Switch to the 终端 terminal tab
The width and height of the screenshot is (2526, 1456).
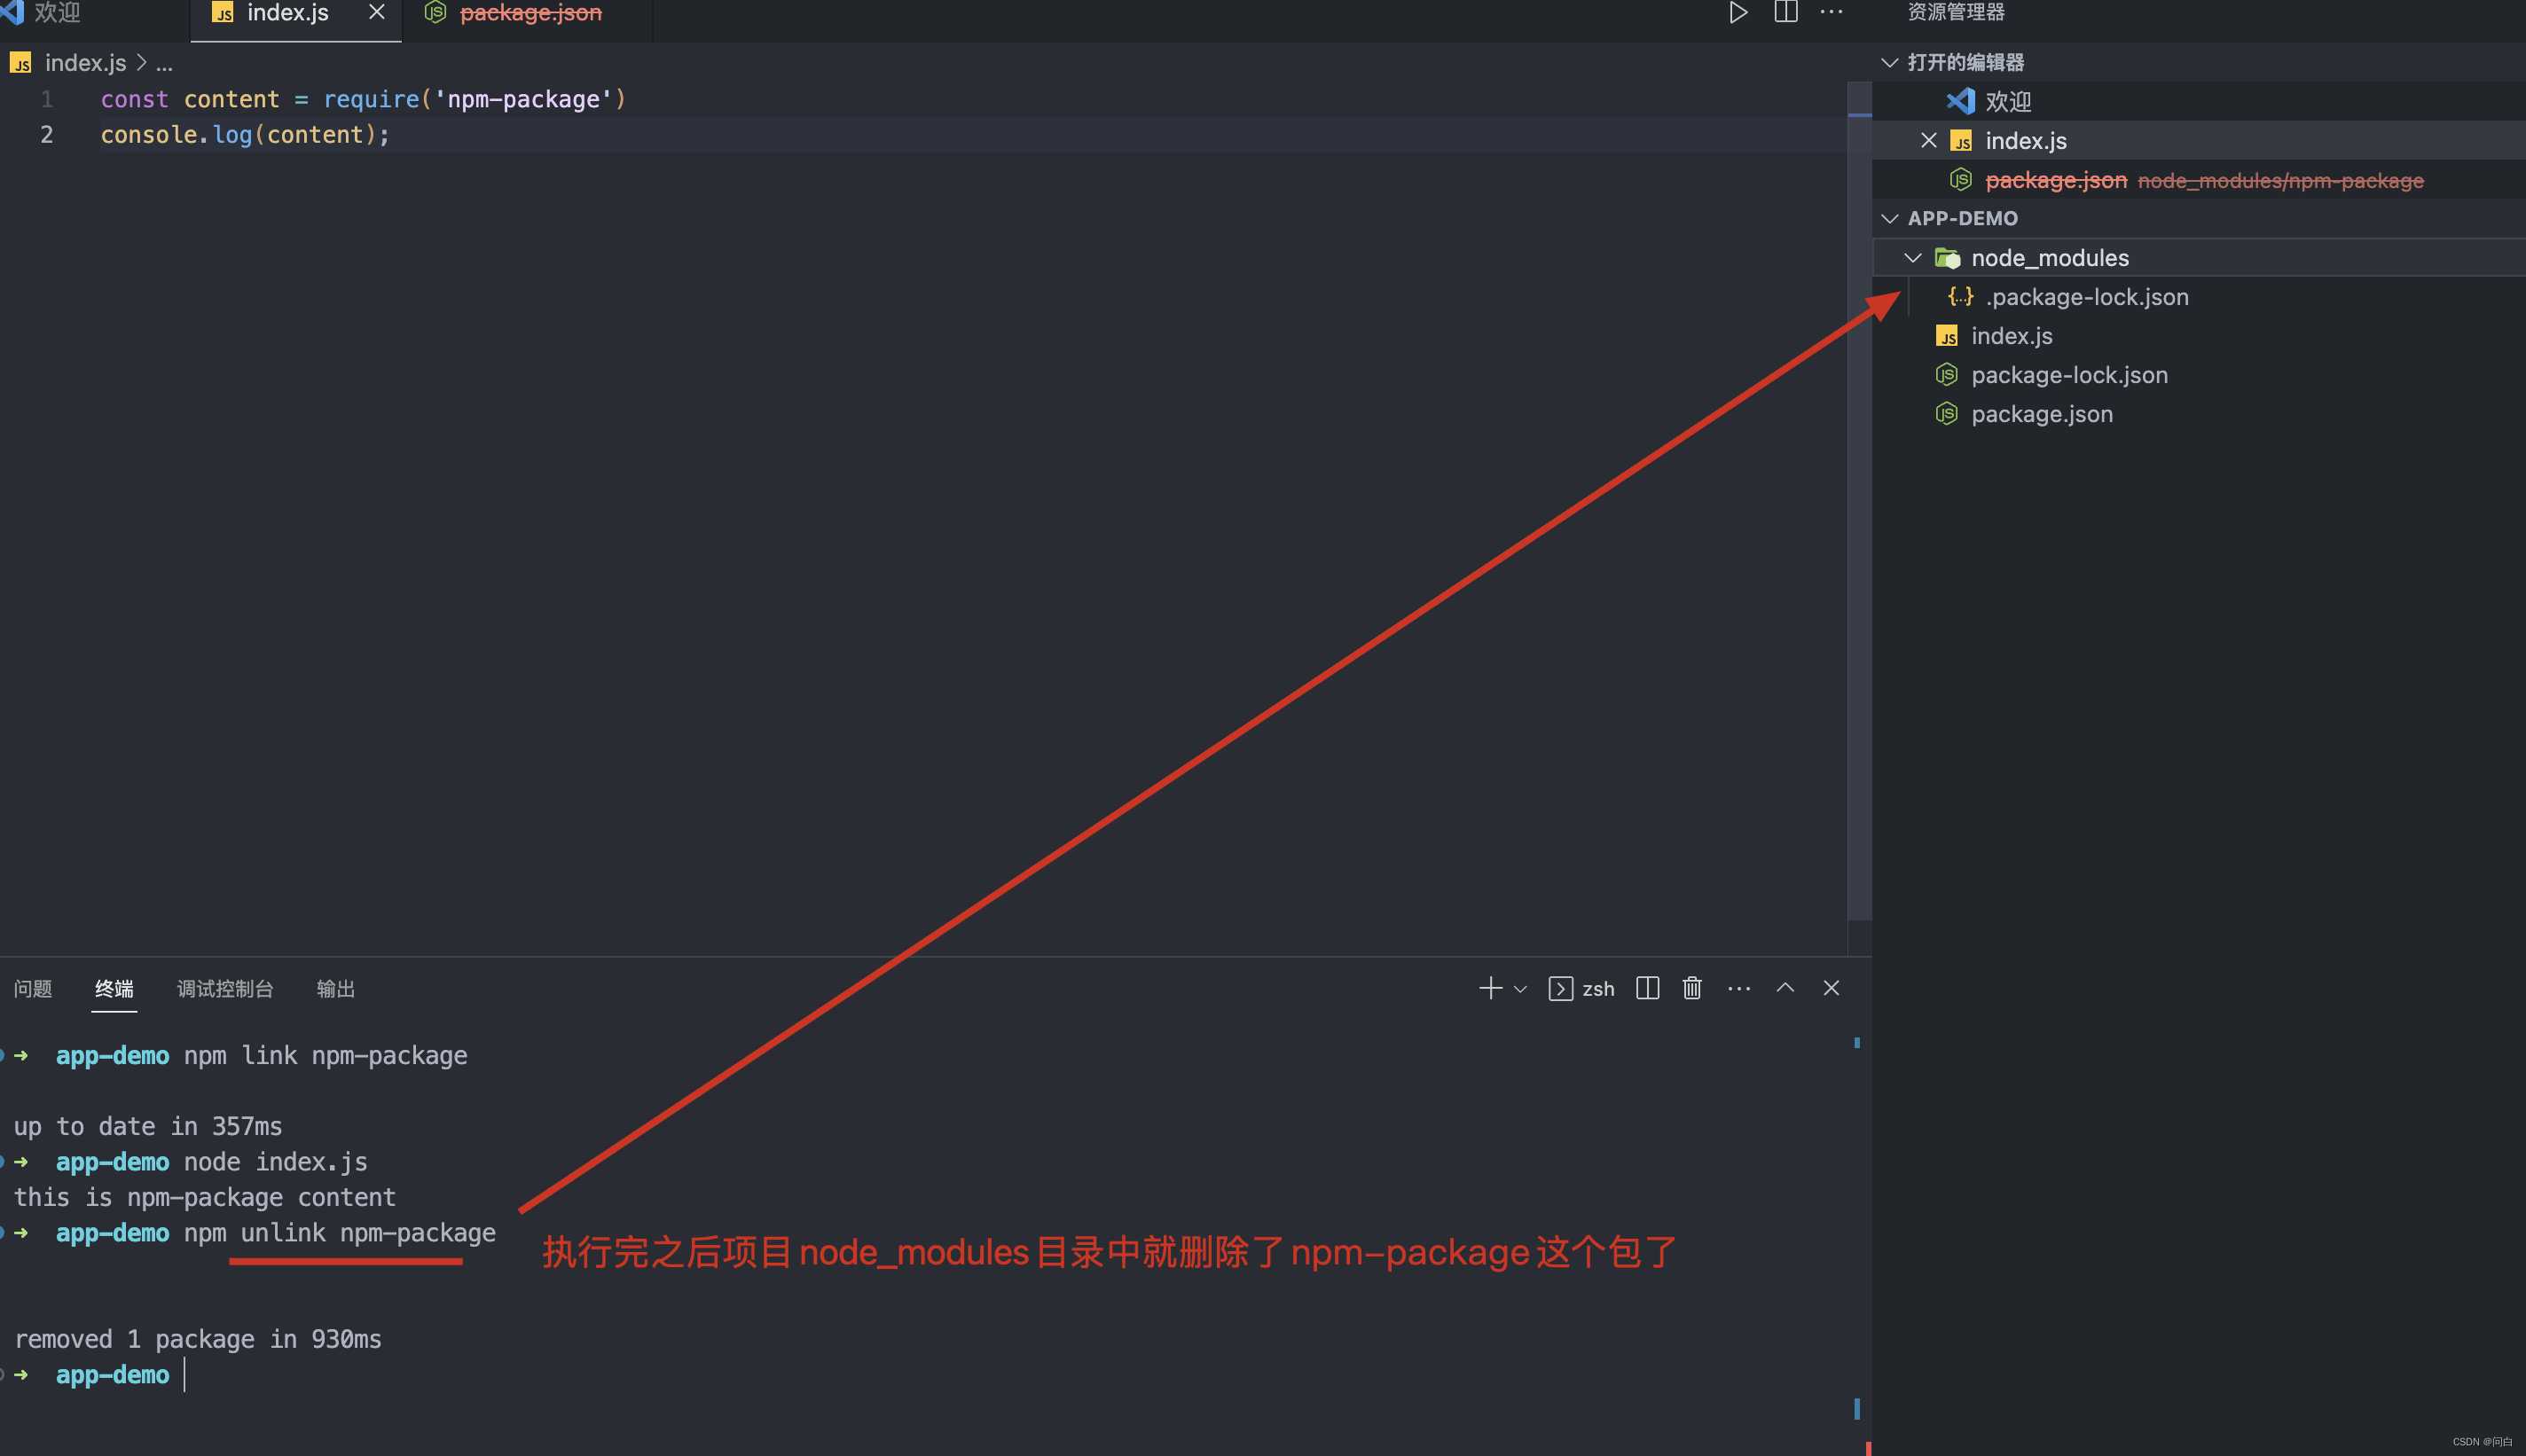tap(114, 988)
